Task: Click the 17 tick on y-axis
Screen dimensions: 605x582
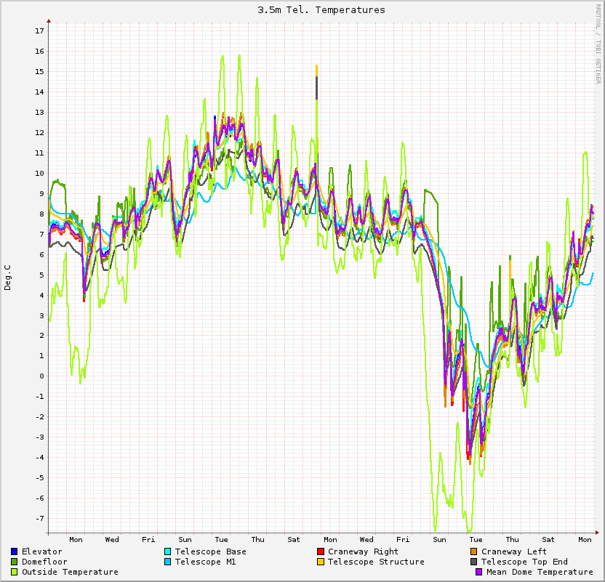Action: (39, 31)
